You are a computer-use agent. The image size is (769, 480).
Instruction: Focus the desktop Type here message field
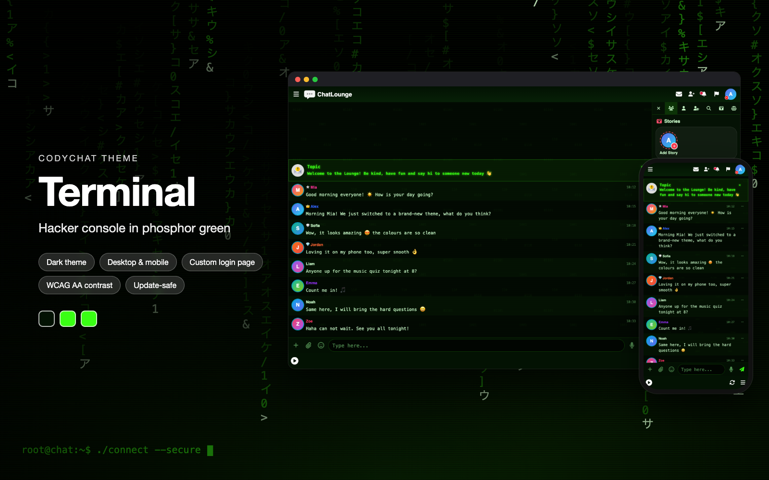click(476, 346)
